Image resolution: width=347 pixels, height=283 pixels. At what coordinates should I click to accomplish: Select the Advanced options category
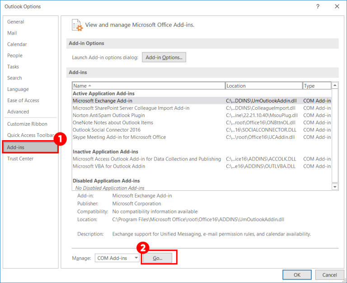18,112
